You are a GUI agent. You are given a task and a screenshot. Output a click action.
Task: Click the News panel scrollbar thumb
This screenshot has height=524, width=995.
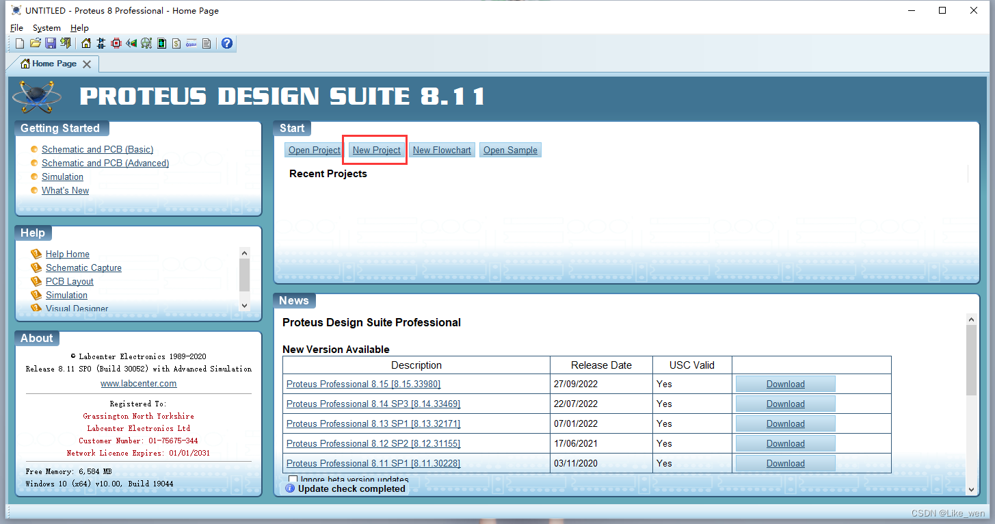[971, 360]
